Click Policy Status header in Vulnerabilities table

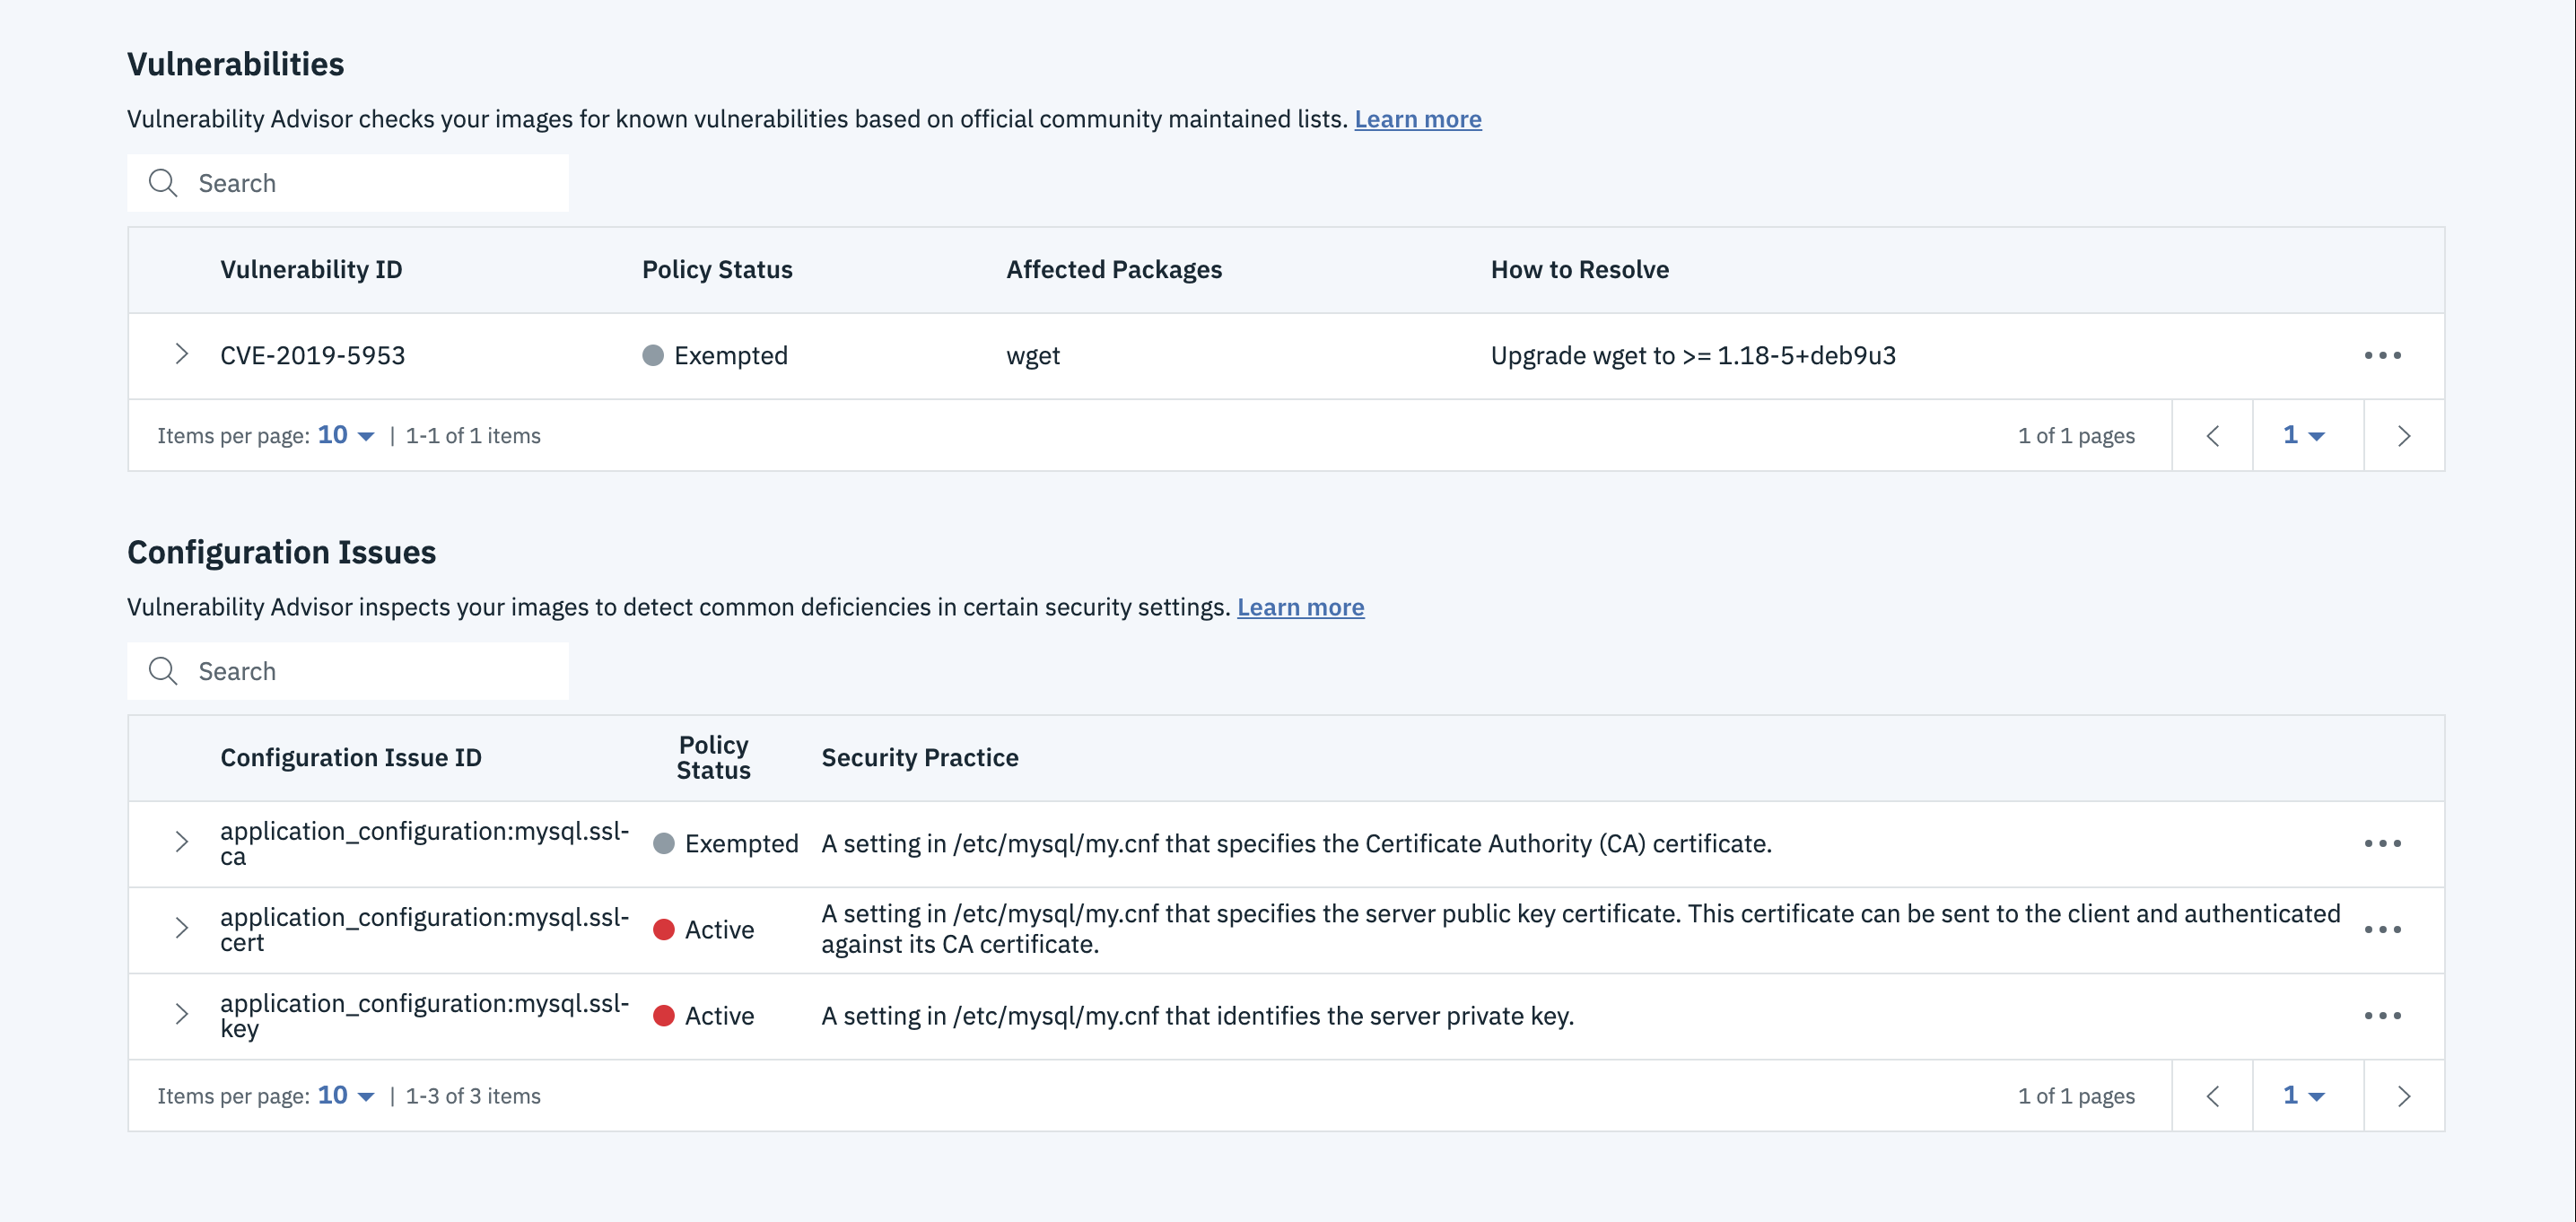[x=717, y=270]
